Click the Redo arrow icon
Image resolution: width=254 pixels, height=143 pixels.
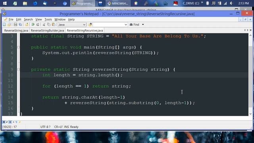(38, 25)
